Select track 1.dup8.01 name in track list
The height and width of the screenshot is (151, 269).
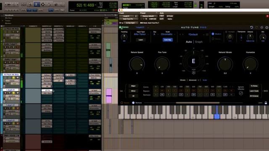click(11, 90)
